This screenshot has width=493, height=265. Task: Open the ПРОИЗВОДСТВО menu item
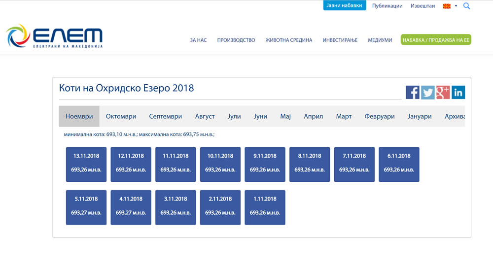236,40
